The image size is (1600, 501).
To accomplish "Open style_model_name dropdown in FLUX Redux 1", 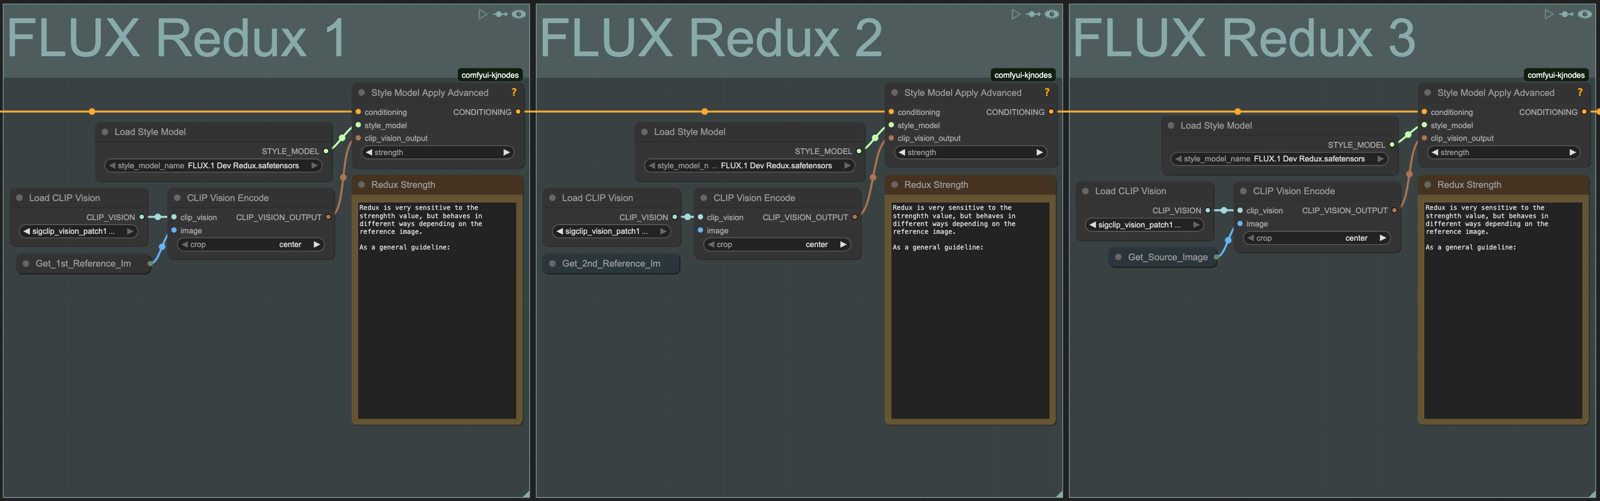I will (213, 166).
